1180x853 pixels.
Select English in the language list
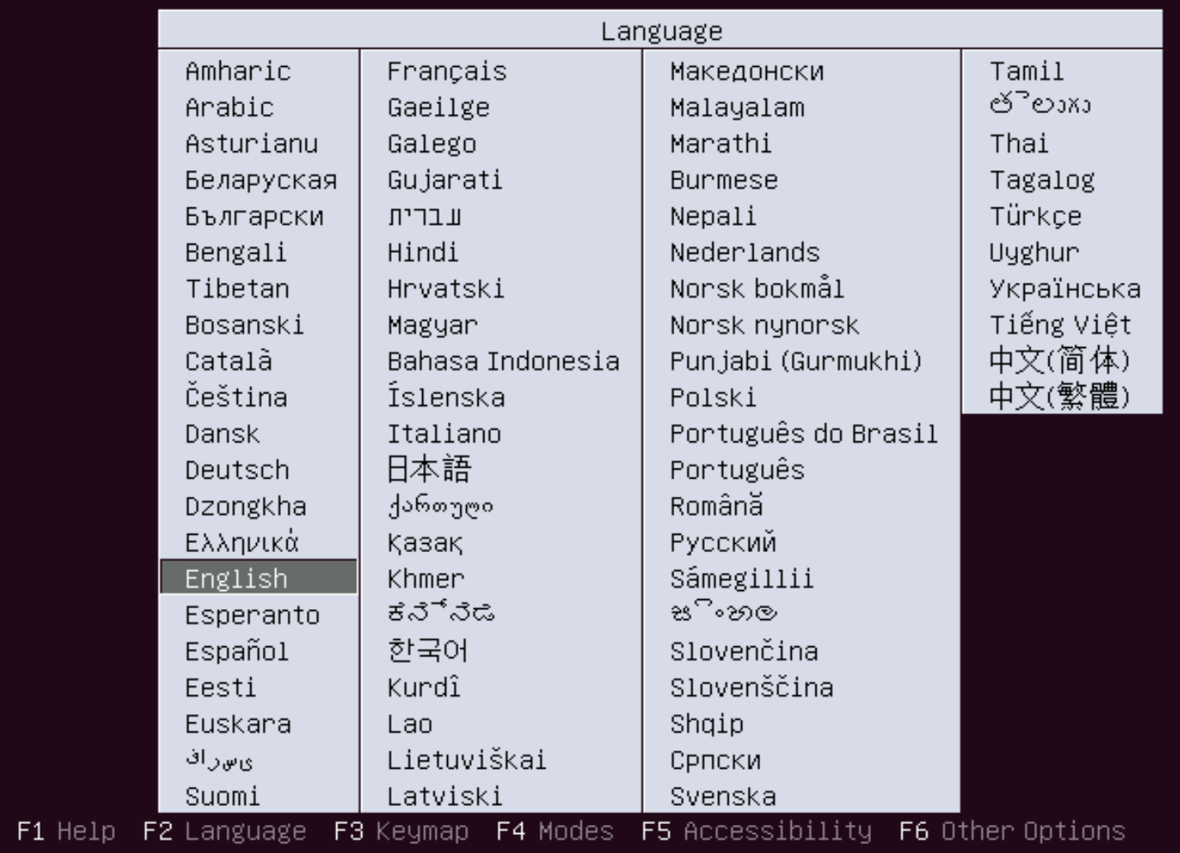236,579
